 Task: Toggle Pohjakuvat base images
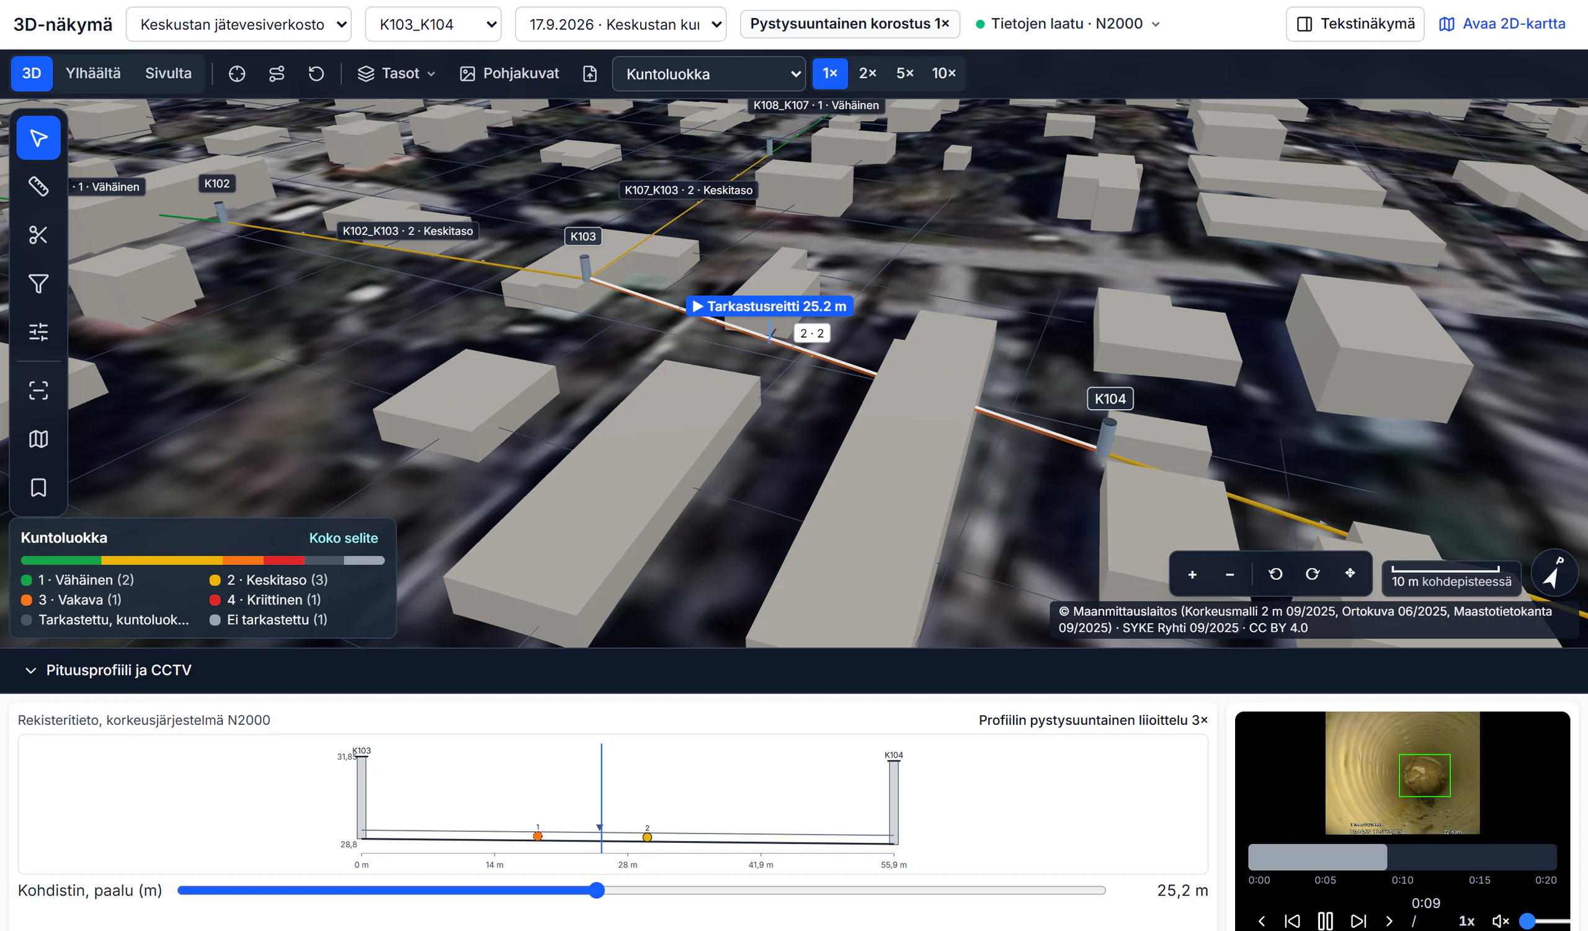tap(509, 74)
